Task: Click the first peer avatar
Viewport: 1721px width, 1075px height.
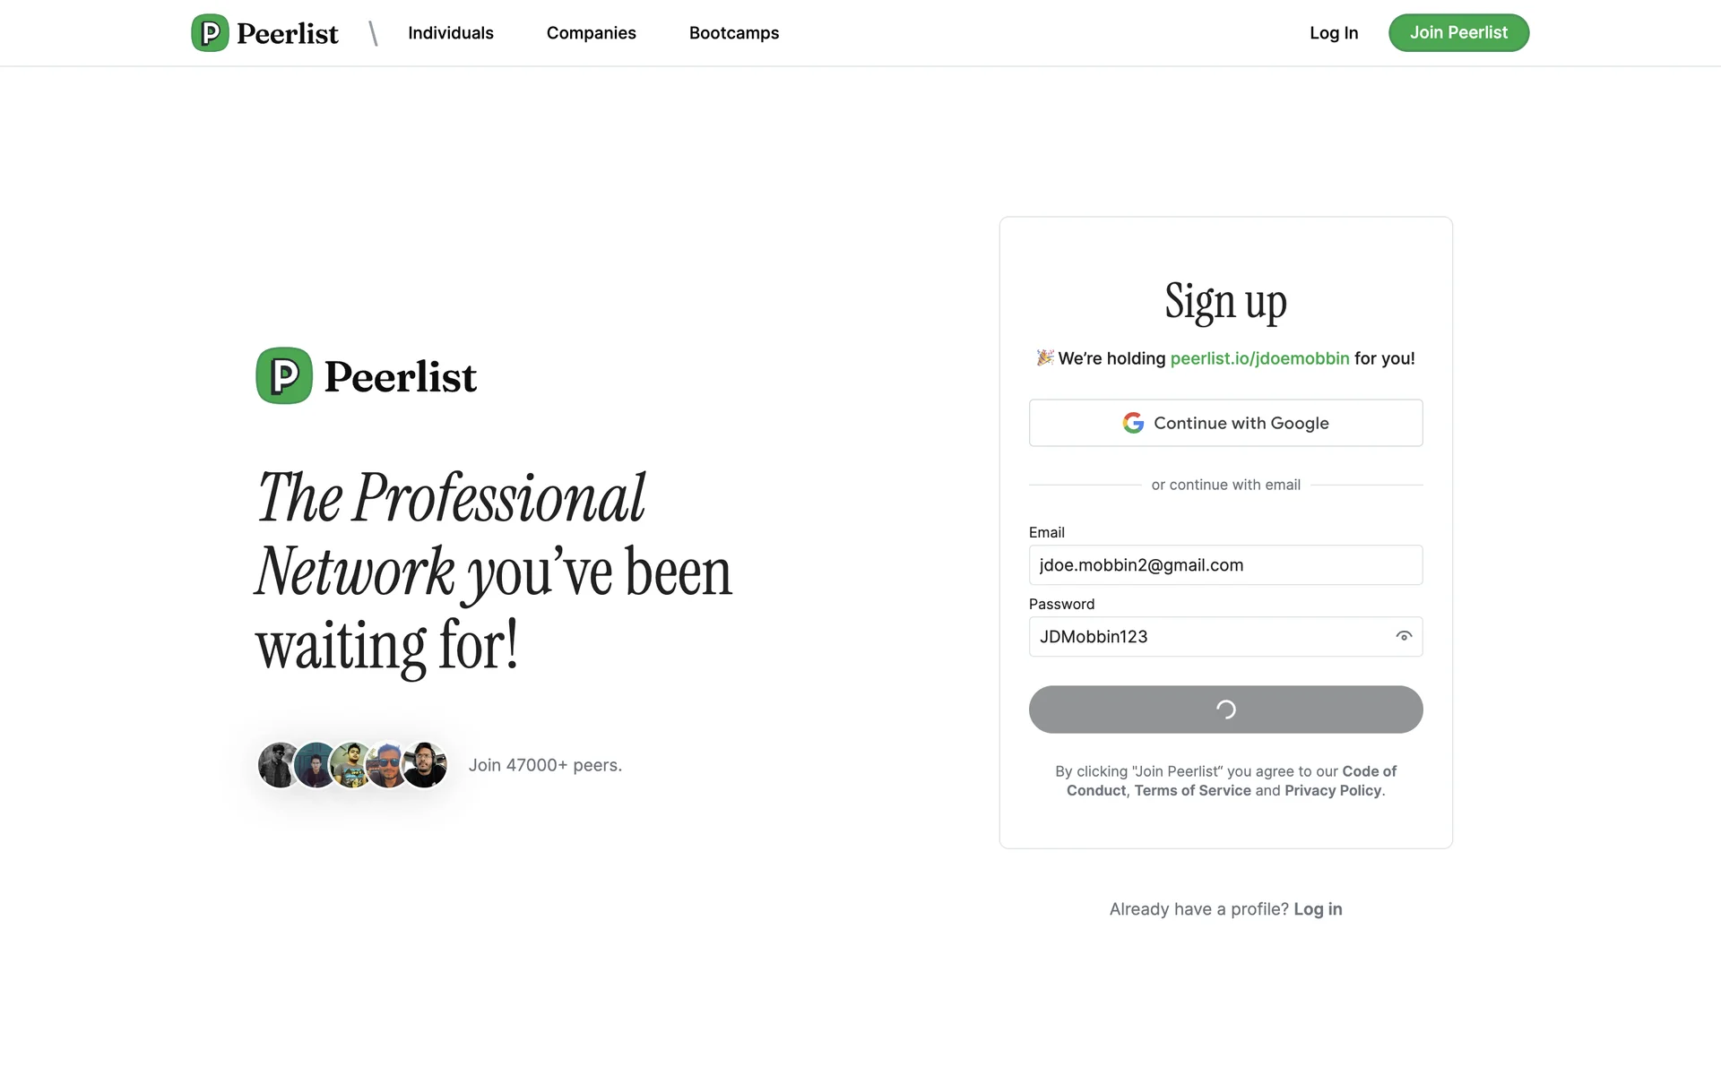Action: [x=278, y=765]
